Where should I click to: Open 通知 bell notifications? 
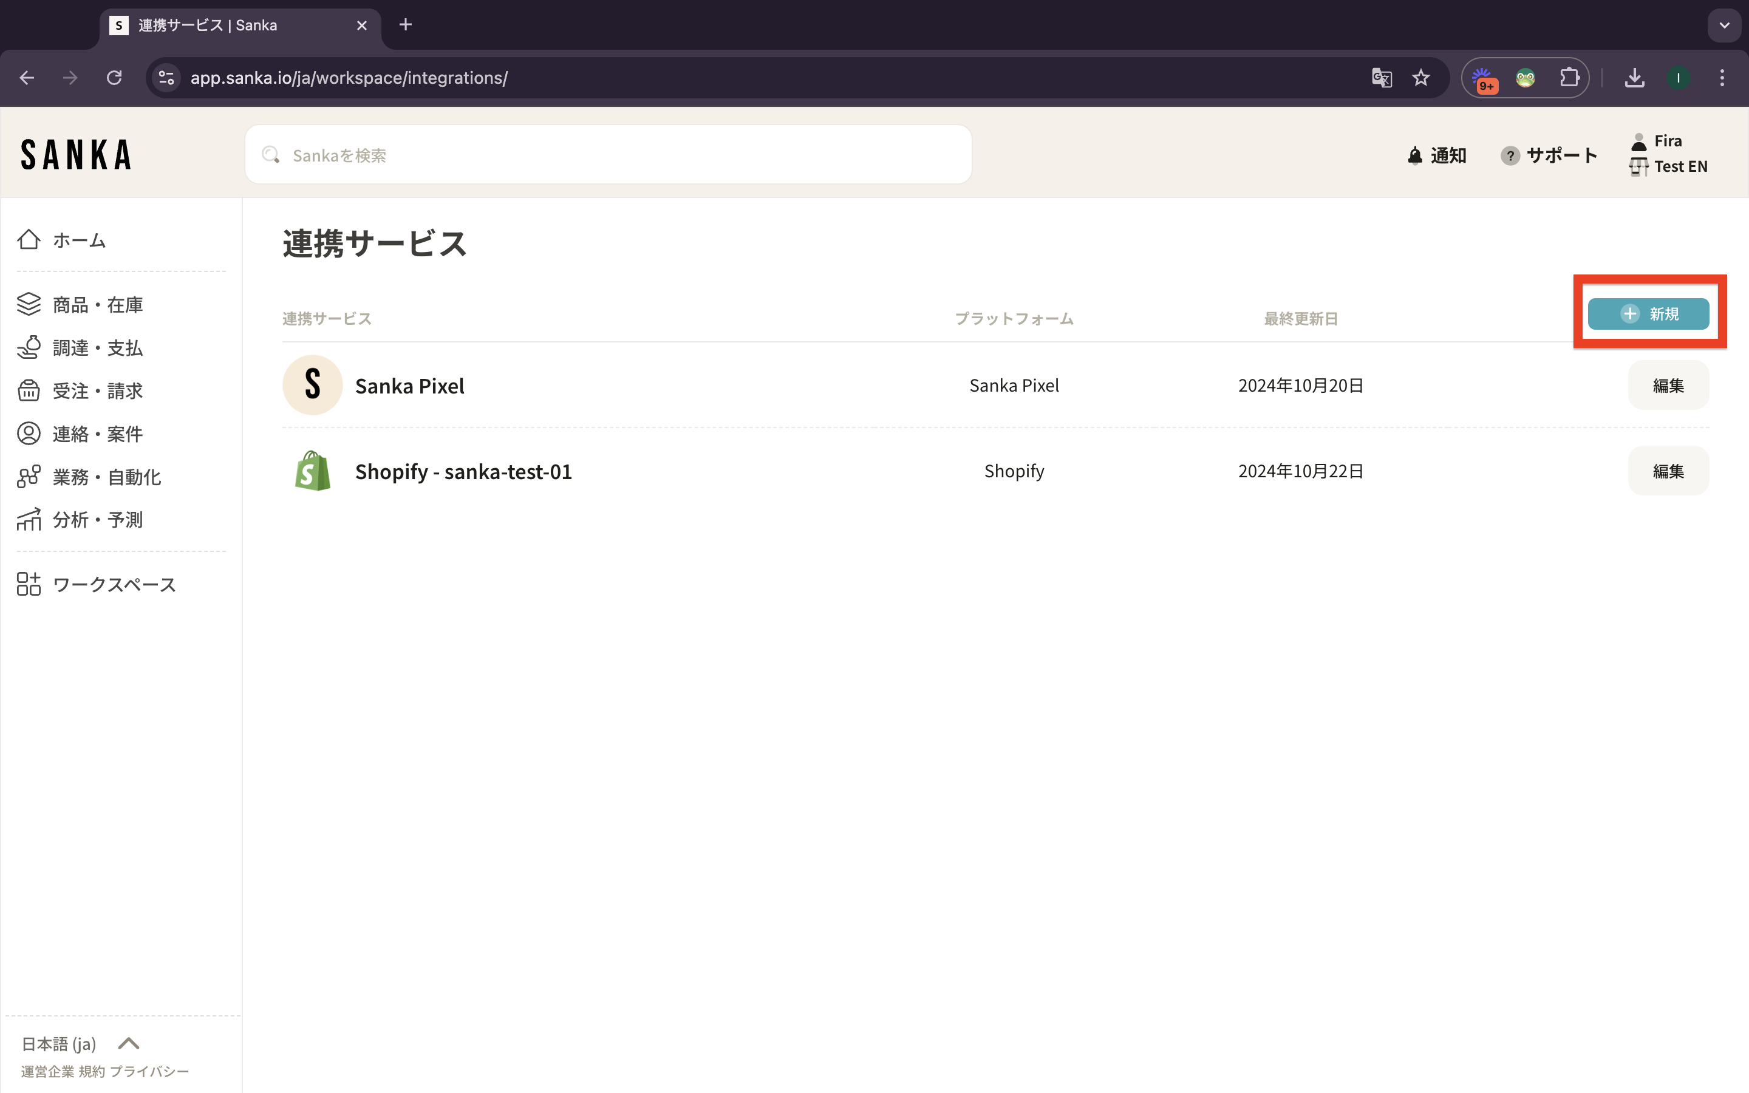[x=1437, y=155]
